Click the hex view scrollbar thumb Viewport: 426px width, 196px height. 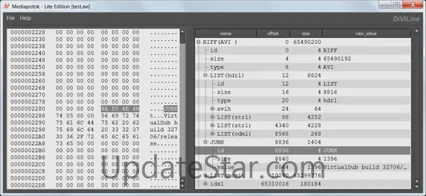182,39
